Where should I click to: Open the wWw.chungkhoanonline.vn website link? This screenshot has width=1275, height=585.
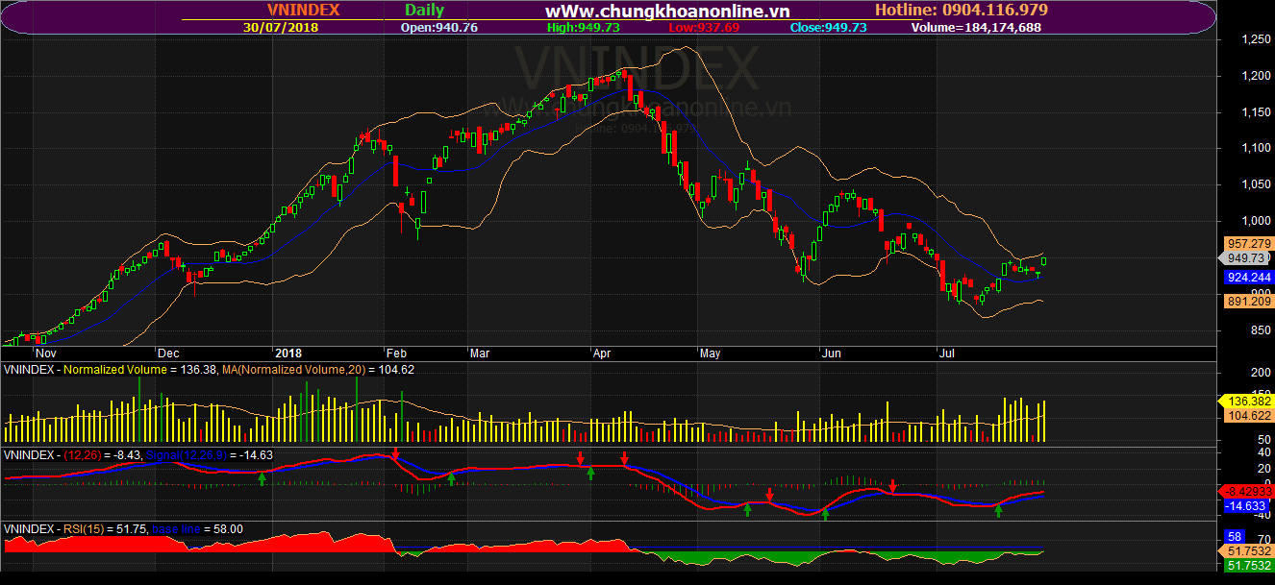coord(667,11)
